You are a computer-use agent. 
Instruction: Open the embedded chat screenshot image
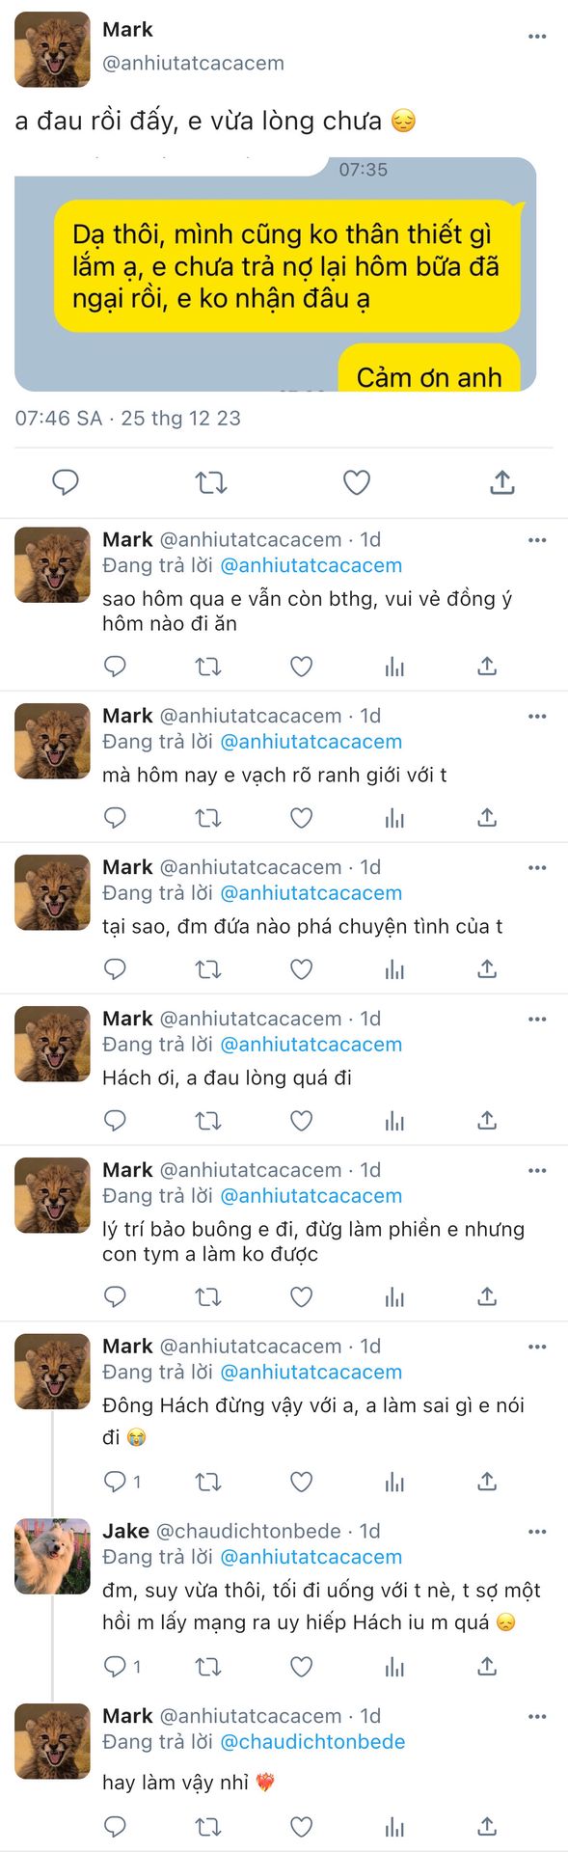(275, 274)
